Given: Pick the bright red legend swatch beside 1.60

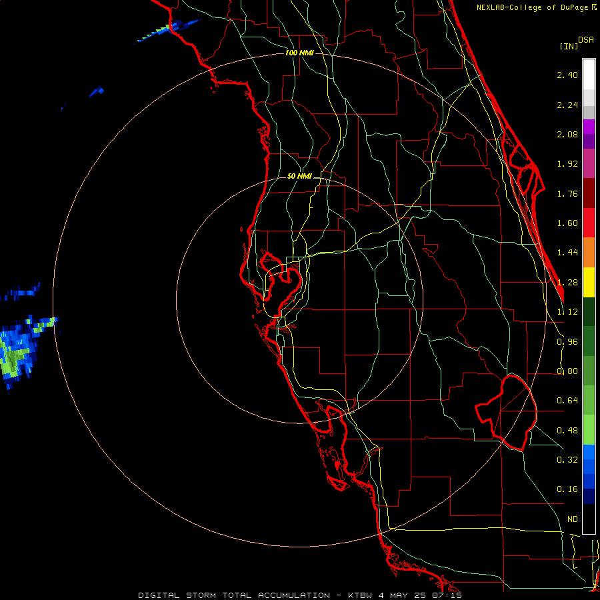Looking at the screenshot, I should 589,223.
